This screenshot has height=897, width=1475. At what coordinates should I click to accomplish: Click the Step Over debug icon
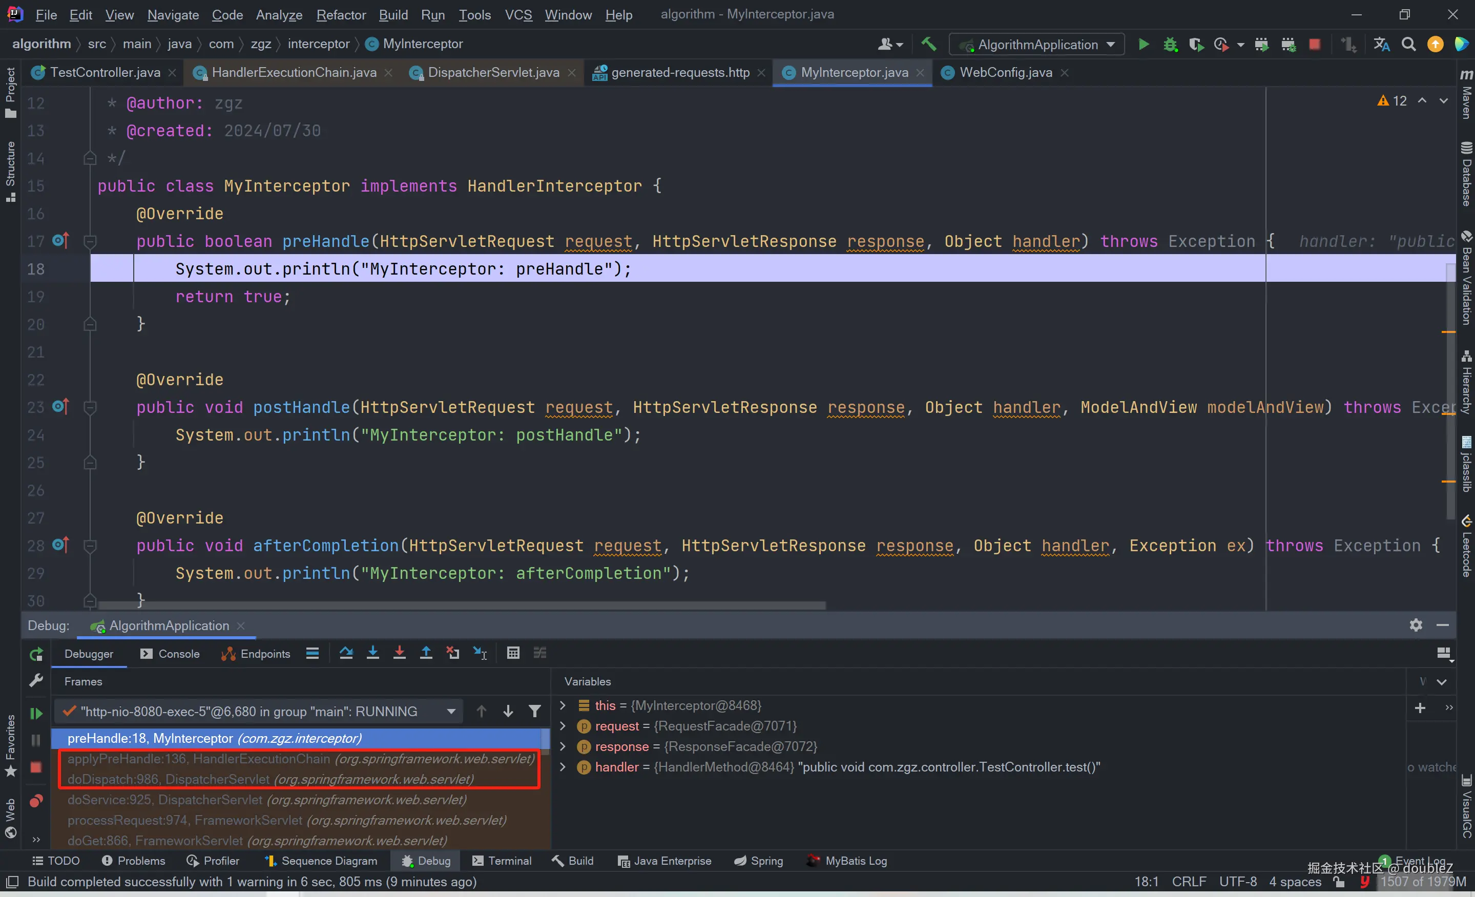pos(346,653)
